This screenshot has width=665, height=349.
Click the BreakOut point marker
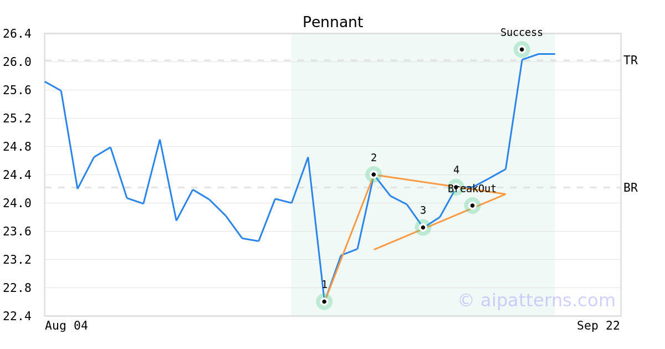pos(472,206)
